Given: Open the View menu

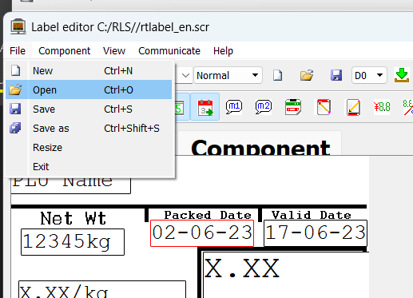Looking at the screenshot, I should [x=114, y=50].
